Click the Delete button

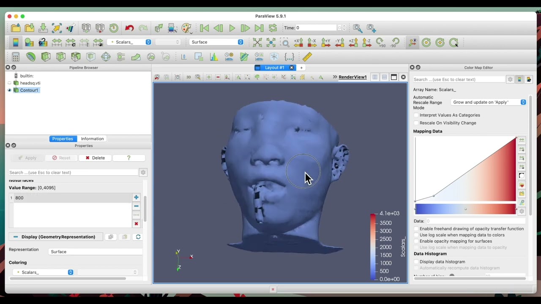[95, 158]
